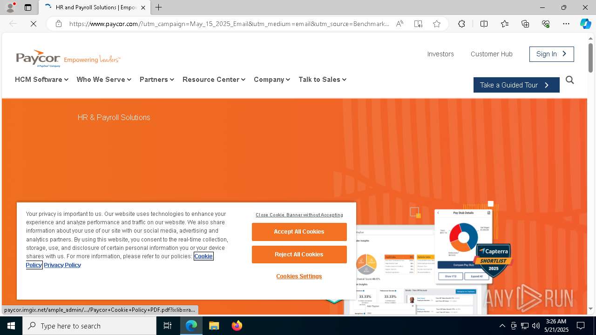Open the notifications action center

581,326
